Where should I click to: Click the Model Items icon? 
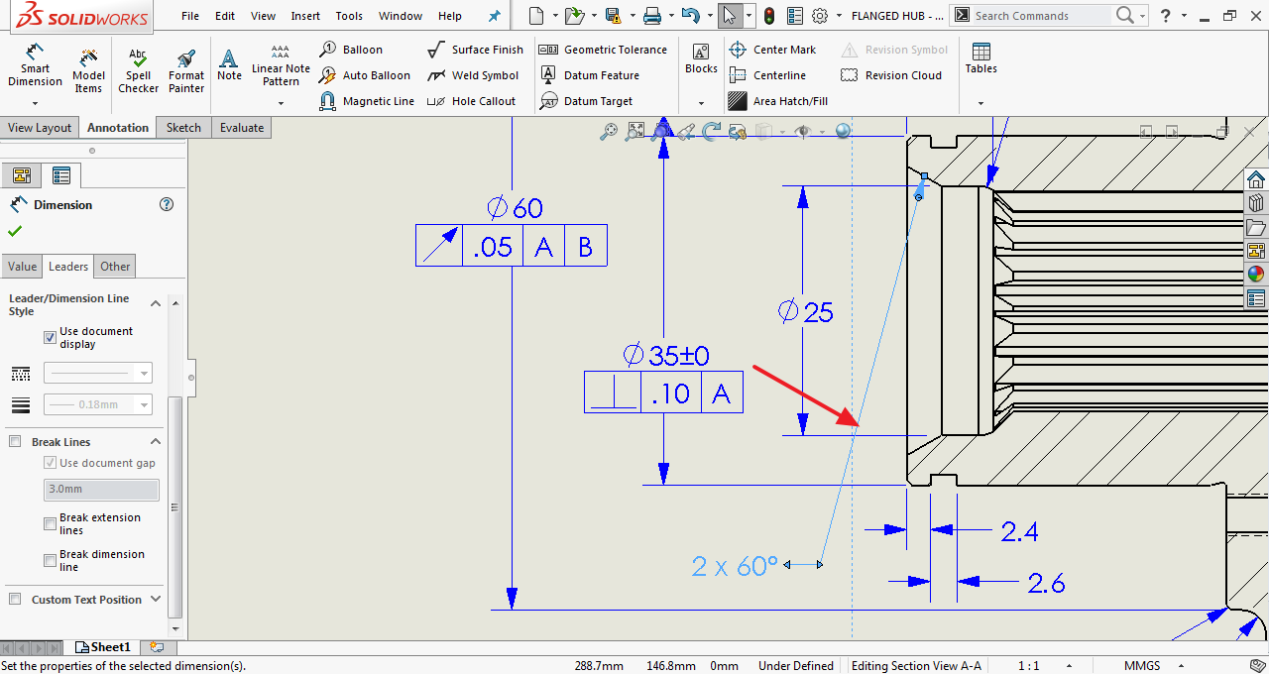(88, 69)
